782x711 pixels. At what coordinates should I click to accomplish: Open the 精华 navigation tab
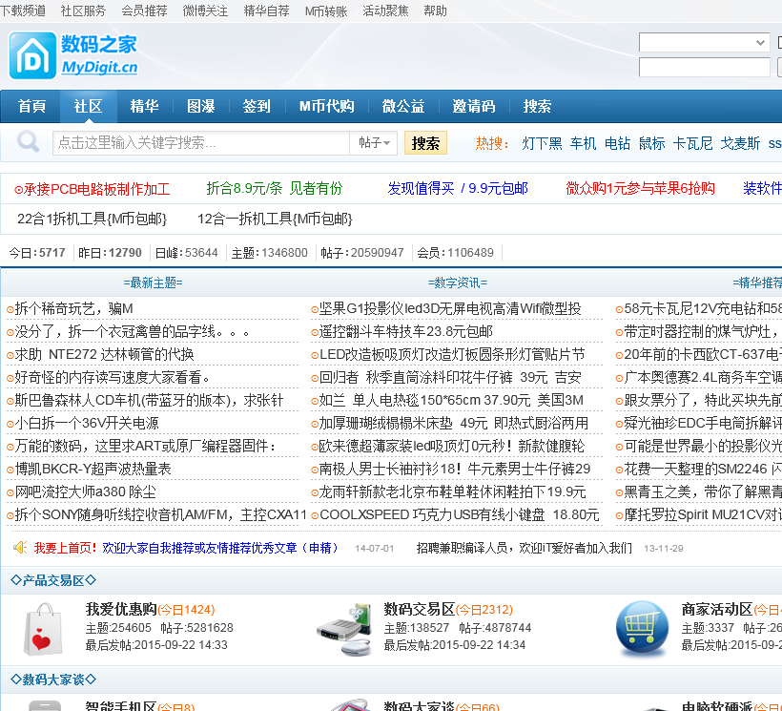pos(144,106)
